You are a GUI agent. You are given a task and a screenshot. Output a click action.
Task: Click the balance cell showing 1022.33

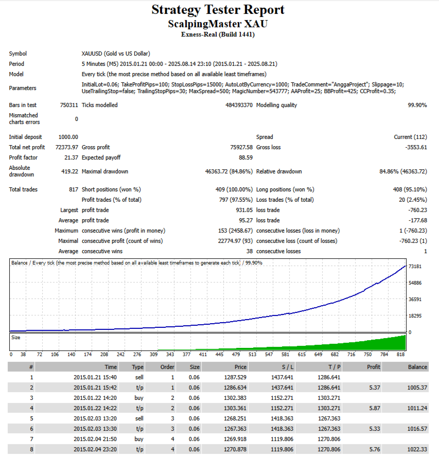coord(417,449)
